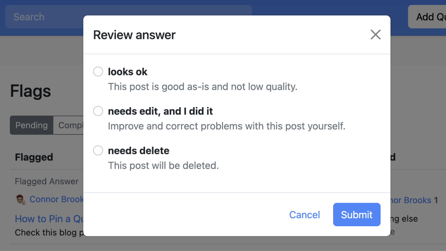
Task: Switch to the Completed flags tab
Action: [x=70, y=125]
